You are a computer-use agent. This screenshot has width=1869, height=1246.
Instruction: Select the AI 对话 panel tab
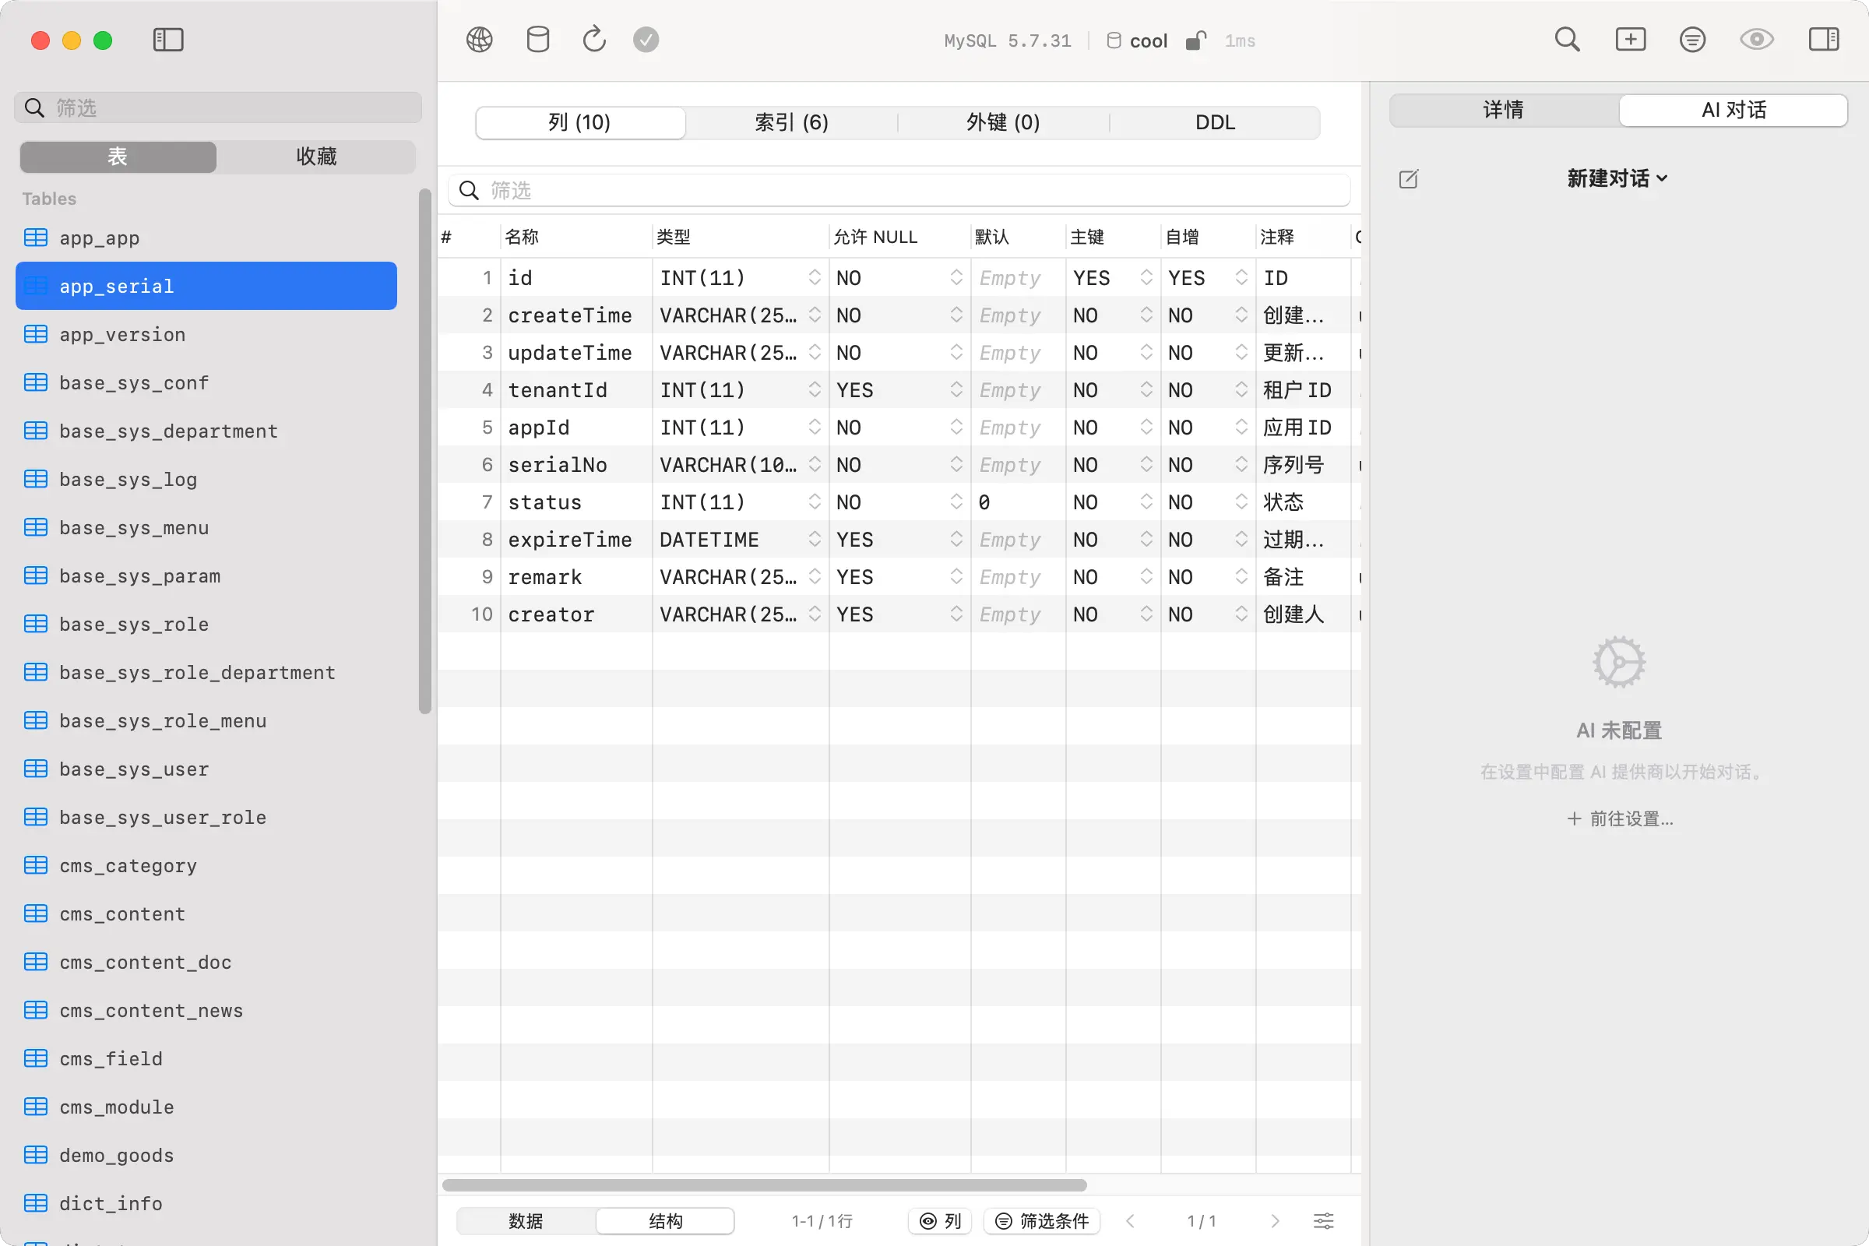click(x=1734, y=110)
